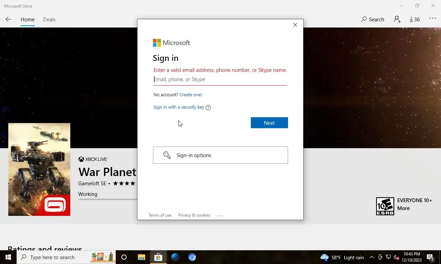441x264 pixels.
Task: Click the Working download progress bar
Action: click(107, 199)
